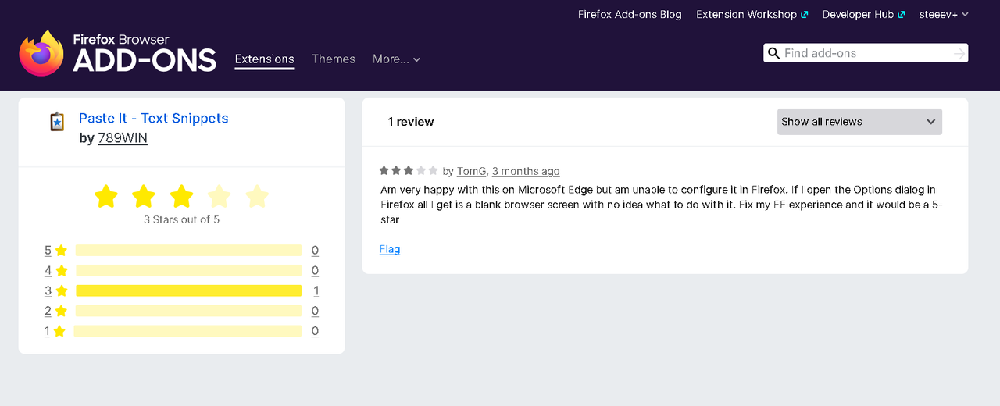This screenshot has width=1000, height=406.
Task: Click the star icon in the 5-star row
Action: (x=61, y=251)
